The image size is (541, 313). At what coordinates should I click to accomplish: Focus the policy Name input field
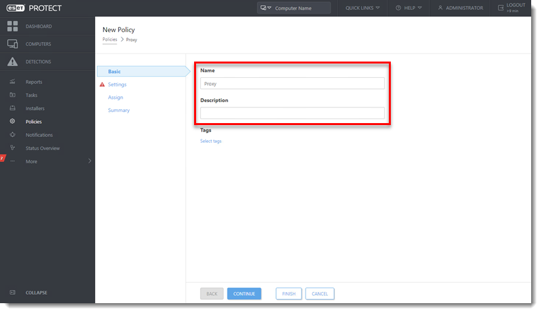292,83
